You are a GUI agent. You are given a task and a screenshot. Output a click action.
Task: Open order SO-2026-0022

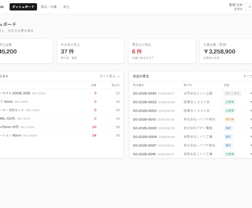pos(145,102)
